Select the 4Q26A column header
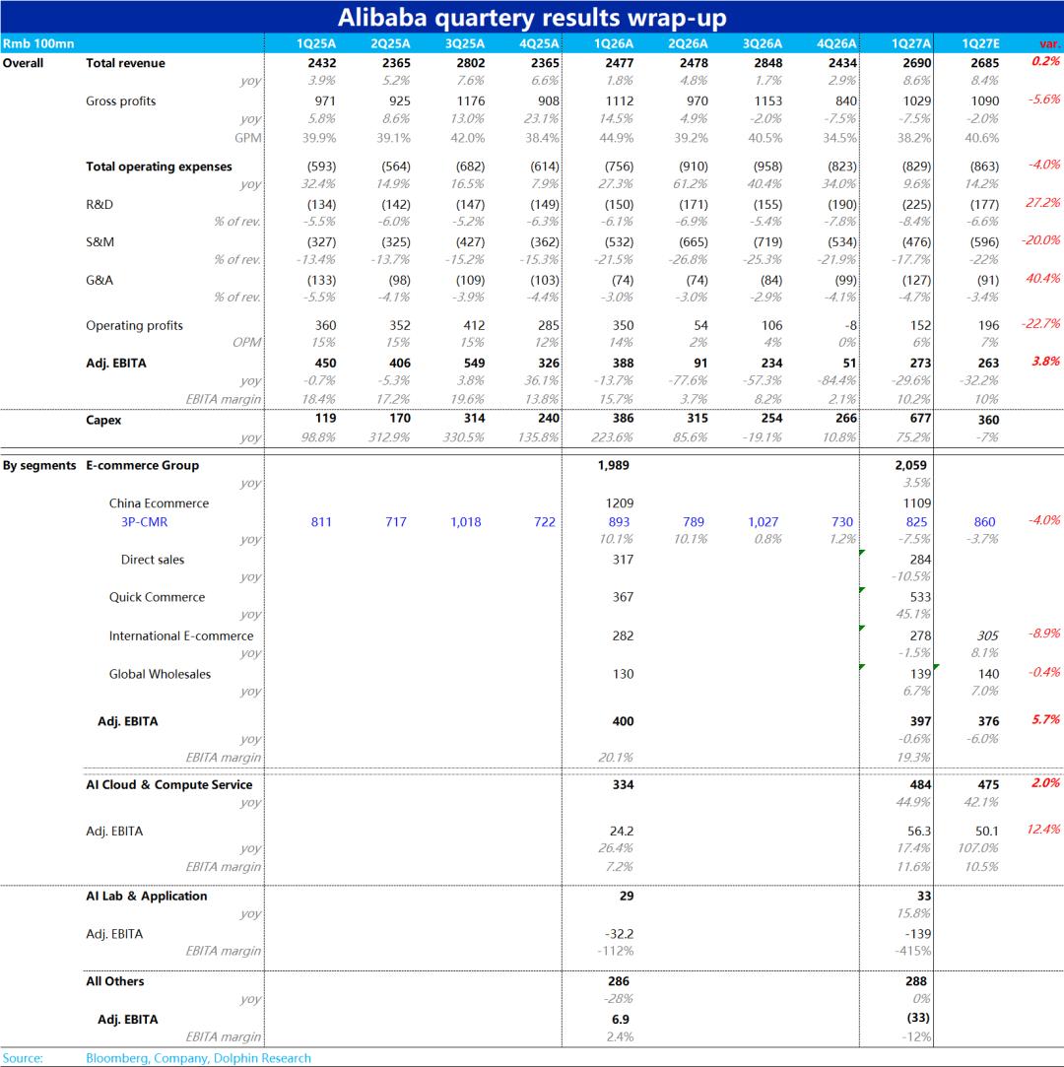This screenshot has width=1064, height=1067. click(836, 43)
